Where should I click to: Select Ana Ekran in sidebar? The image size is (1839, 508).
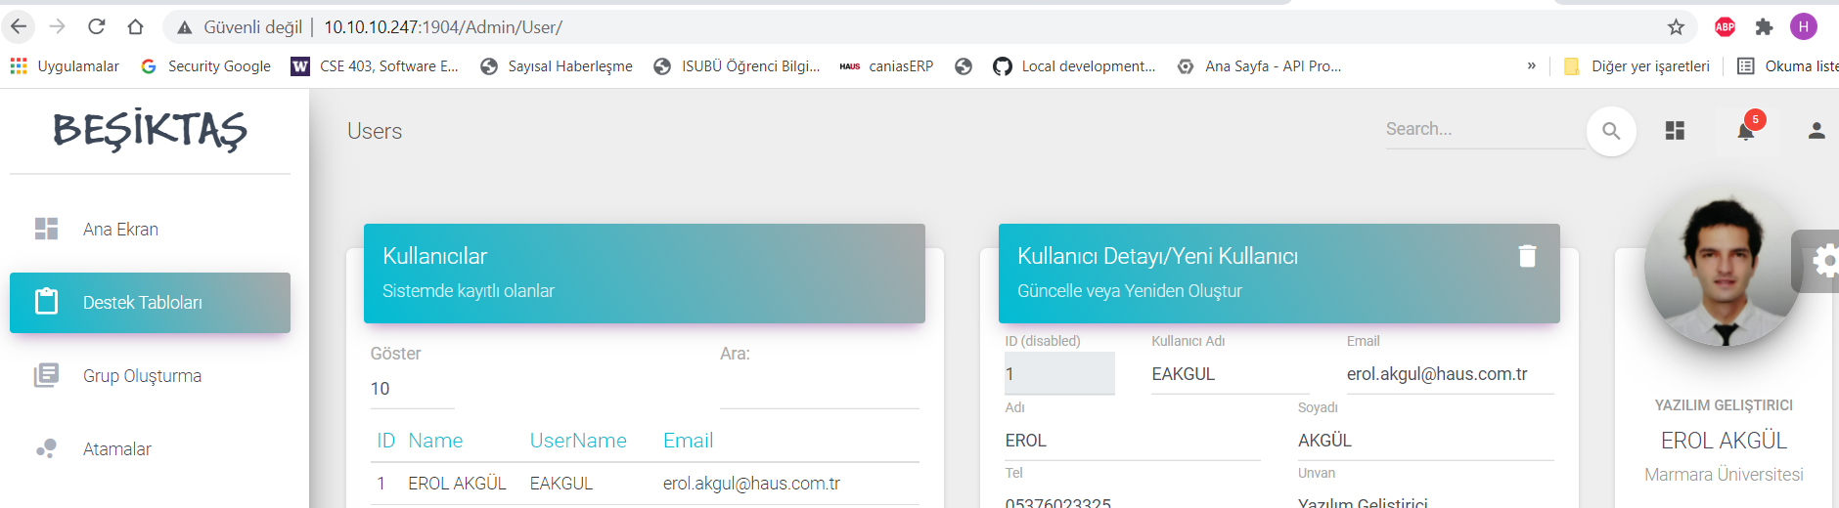[120, 230]
